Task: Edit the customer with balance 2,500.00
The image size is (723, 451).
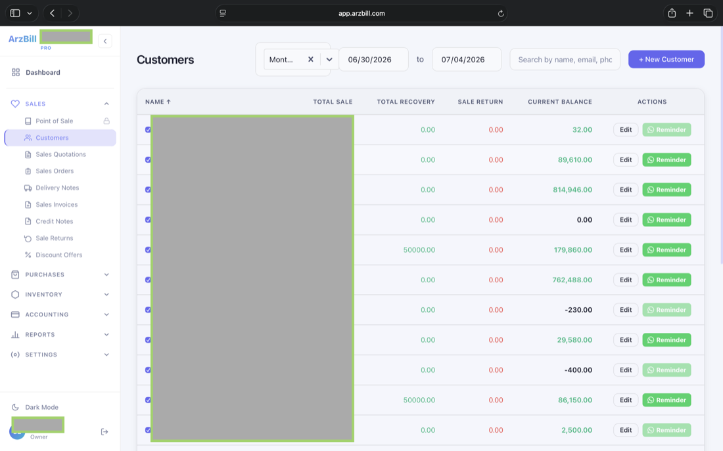Action: coord(626,430)
